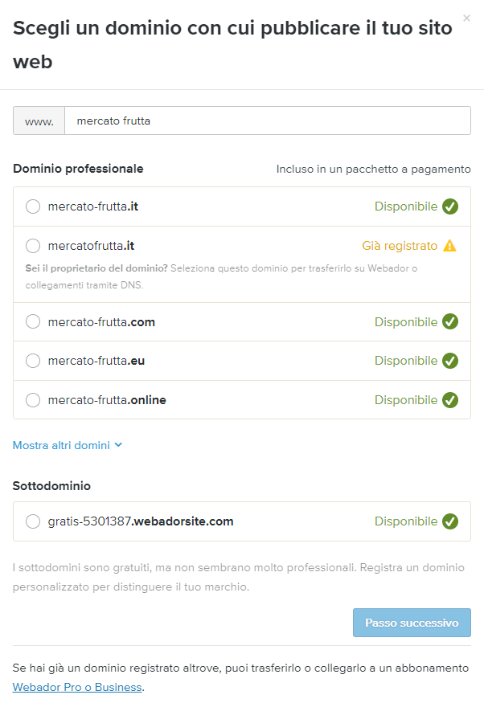Click the 'www.' prefix box
This screenshot has width=484, height=703.
[x=39, y=121]
